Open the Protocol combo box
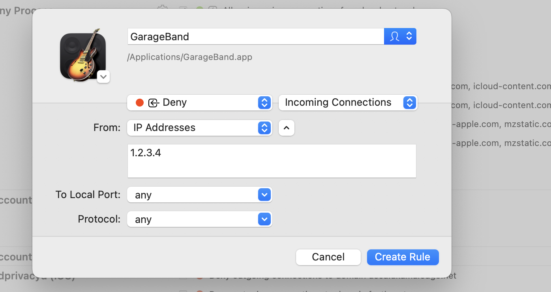The height and width of the screenshot is (292, 551). point(200,219)
